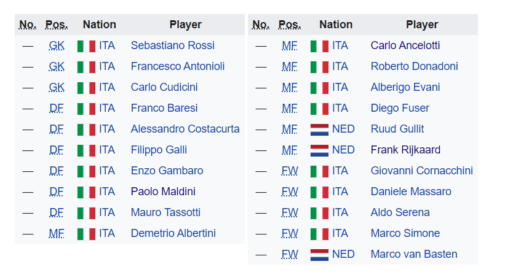This screenshot has height=275, width=505.
Task: Go to Alessandro Costacurta's article
Action: click(185, 129)
